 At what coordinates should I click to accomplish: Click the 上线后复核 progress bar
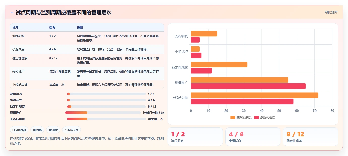[x=106, y=119]
